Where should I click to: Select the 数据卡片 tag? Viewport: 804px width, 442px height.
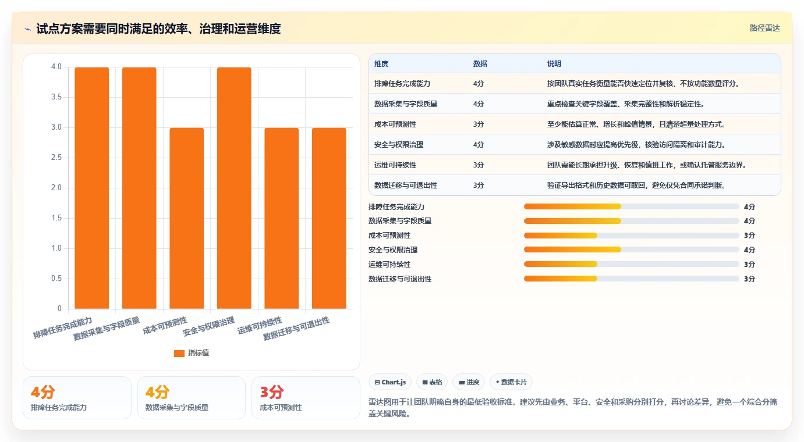tap(511, 382)
